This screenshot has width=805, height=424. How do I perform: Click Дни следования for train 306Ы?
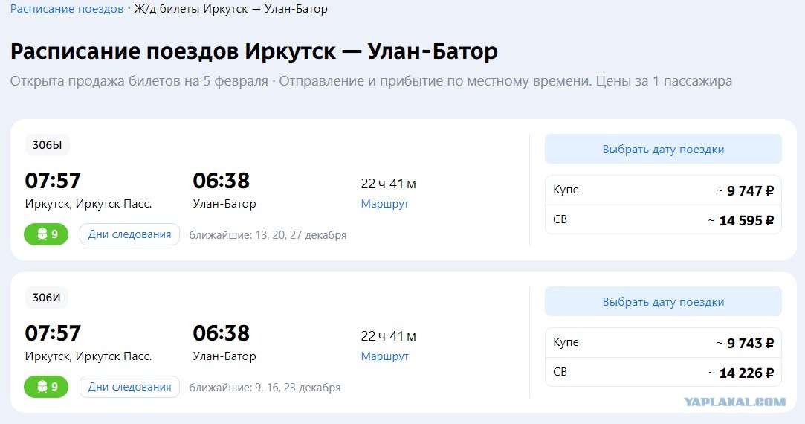[x=129, y=234]
